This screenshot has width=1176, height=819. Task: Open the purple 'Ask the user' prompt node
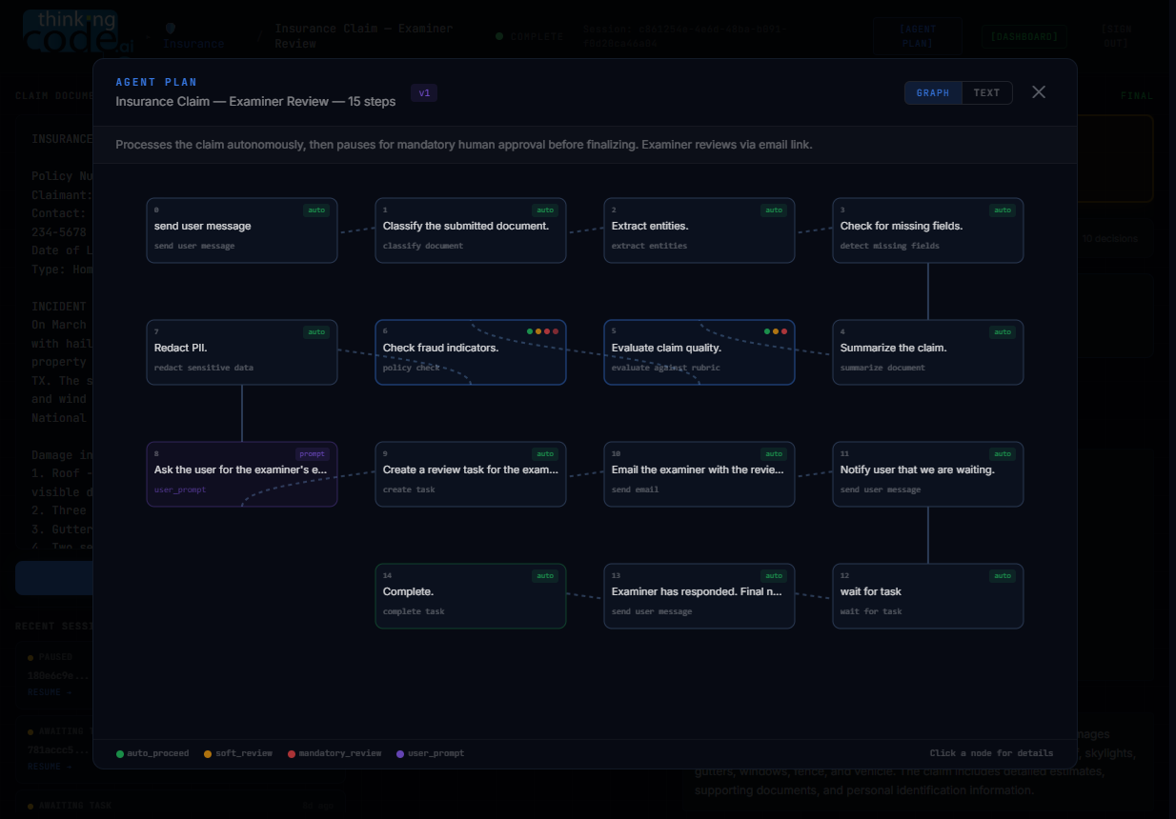(242, 474)
